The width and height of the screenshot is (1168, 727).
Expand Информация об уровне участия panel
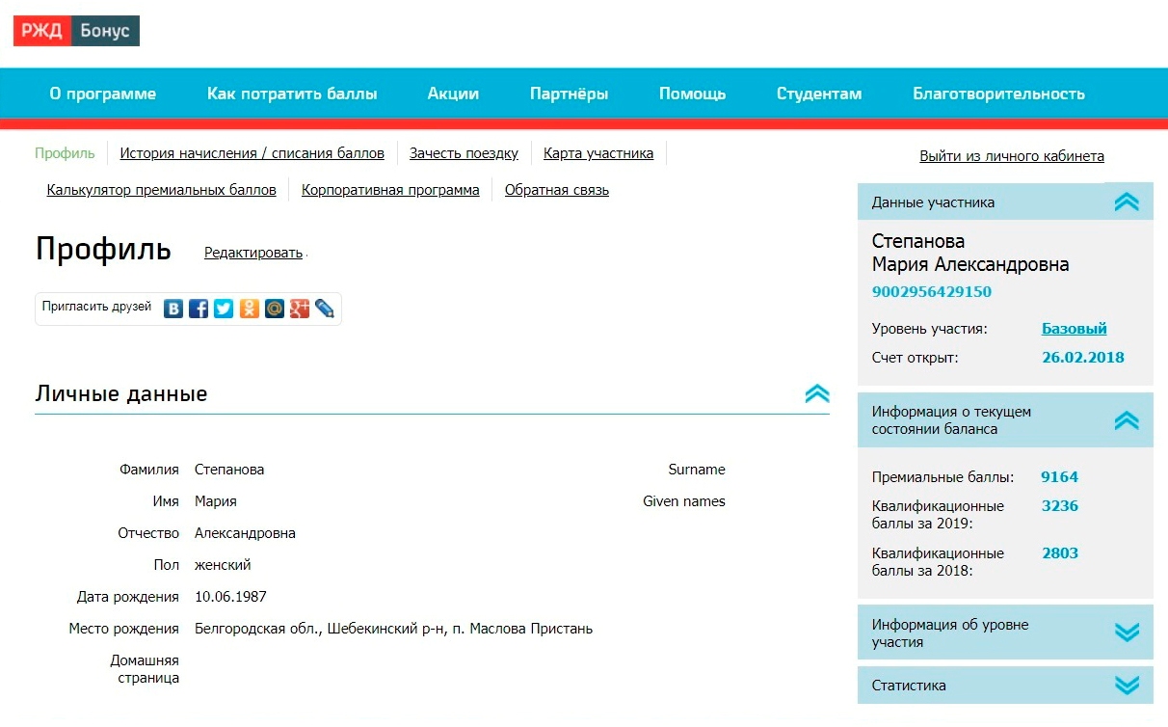(1126, 633)
